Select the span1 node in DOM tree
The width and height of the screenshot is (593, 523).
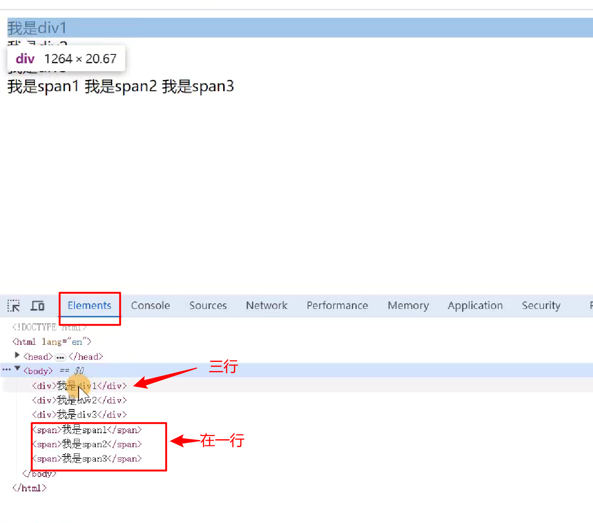[x=87, y=430]
